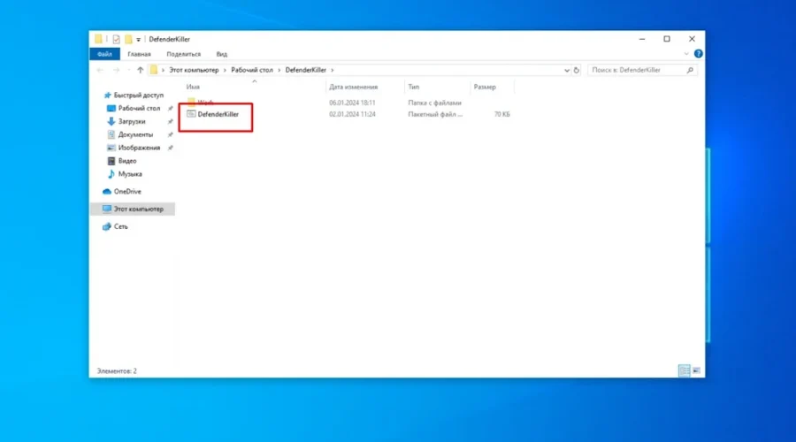This screenshot has width=796, height=442.
Task: Open Музыка in the navigation pane
Action: tap(130, 174)
